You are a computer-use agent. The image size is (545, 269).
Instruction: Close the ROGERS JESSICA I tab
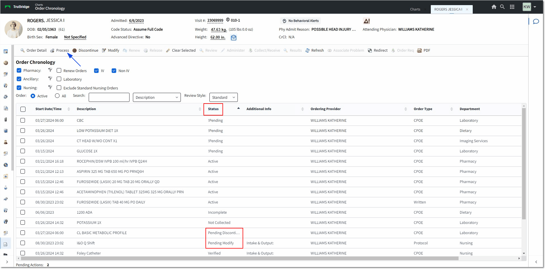point(467,9)
